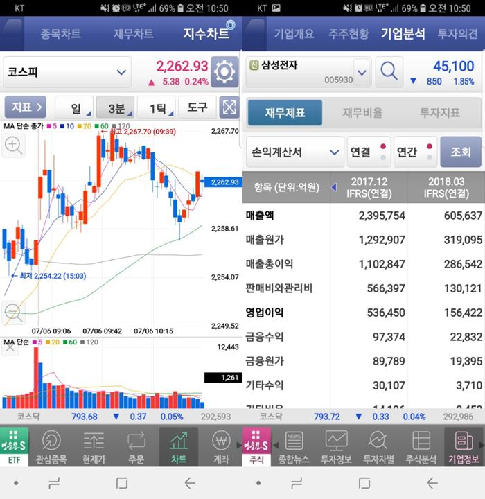Image resolution: width=485 pixels, height=499 pixels.
Task: Tap the green MA 60 legend swatch
Action: 97,126
